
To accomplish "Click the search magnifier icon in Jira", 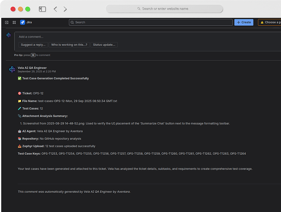I will [72, 22].
